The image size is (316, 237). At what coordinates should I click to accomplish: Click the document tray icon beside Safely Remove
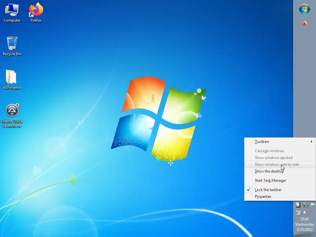[298, 205]
